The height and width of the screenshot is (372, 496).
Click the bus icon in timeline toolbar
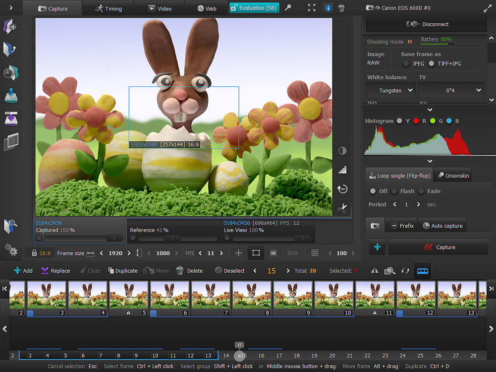click(x=423, y=271)
